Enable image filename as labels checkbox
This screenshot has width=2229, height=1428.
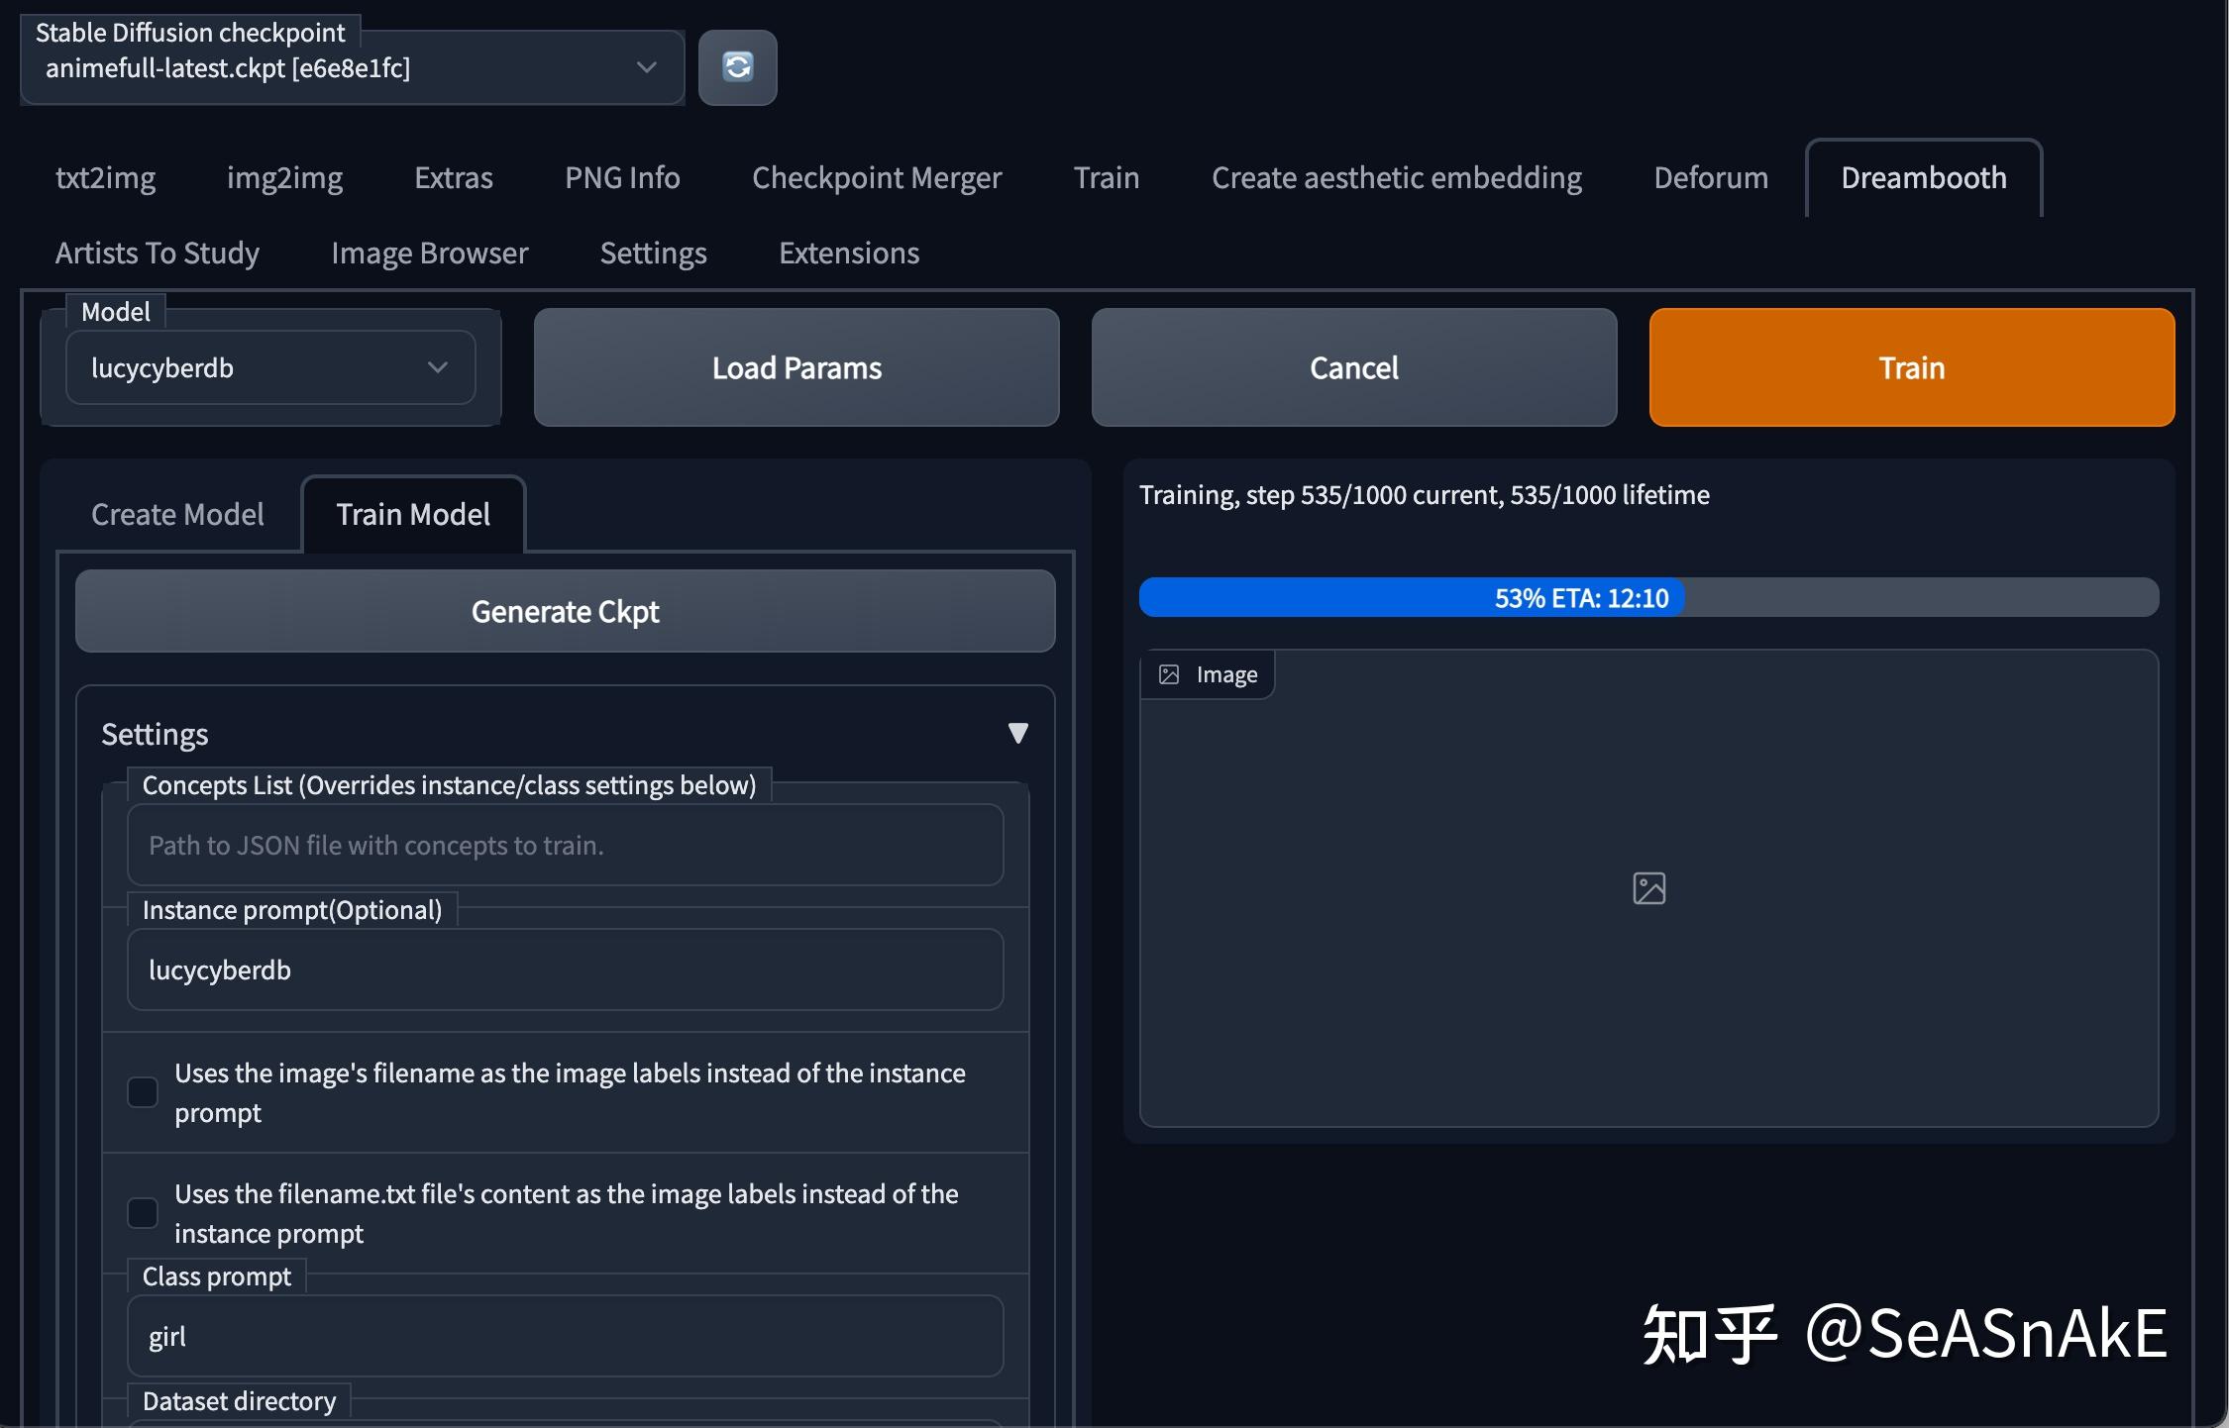point(143,1092)
